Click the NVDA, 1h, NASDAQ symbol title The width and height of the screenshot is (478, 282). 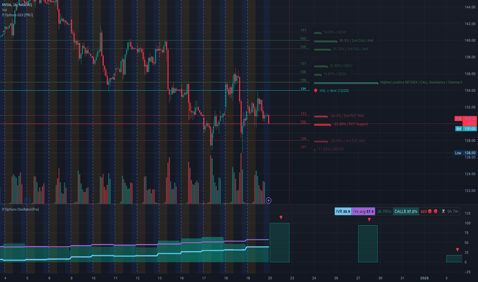click(17, 5)
